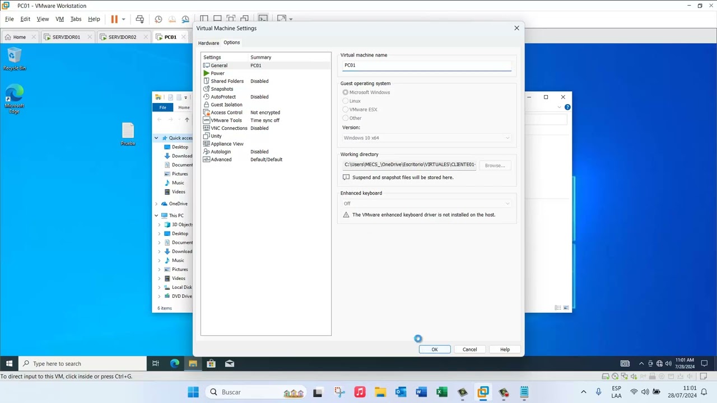This screenshot has width=717, height=403.
Task: Open the File tab in File Explorer
Action: tap(162, 107)
